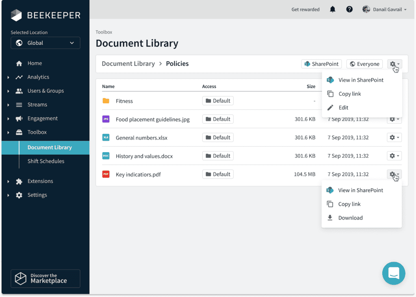
Task: Click the Fitness folder icon
Action: click(106, 101)
